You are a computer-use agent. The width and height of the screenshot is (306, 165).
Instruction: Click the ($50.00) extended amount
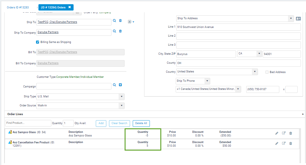point(226,136)
